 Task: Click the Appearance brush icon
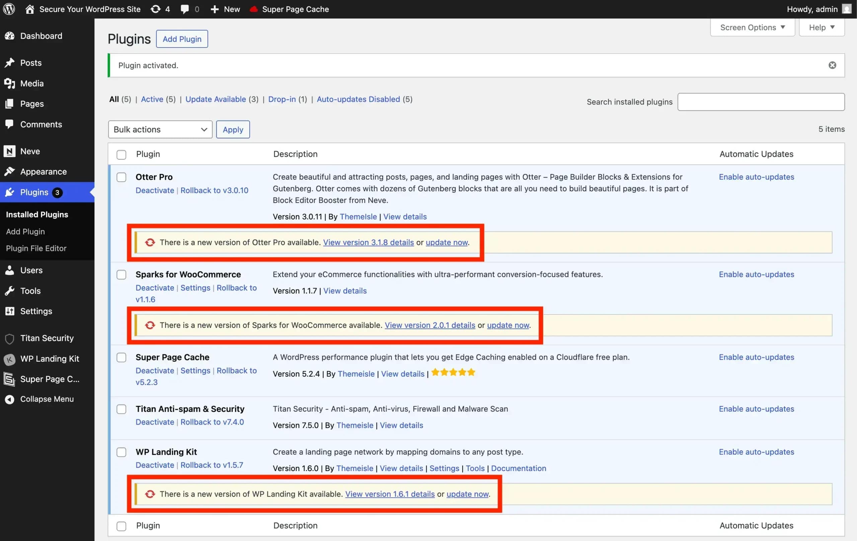(x=10, y=171)
